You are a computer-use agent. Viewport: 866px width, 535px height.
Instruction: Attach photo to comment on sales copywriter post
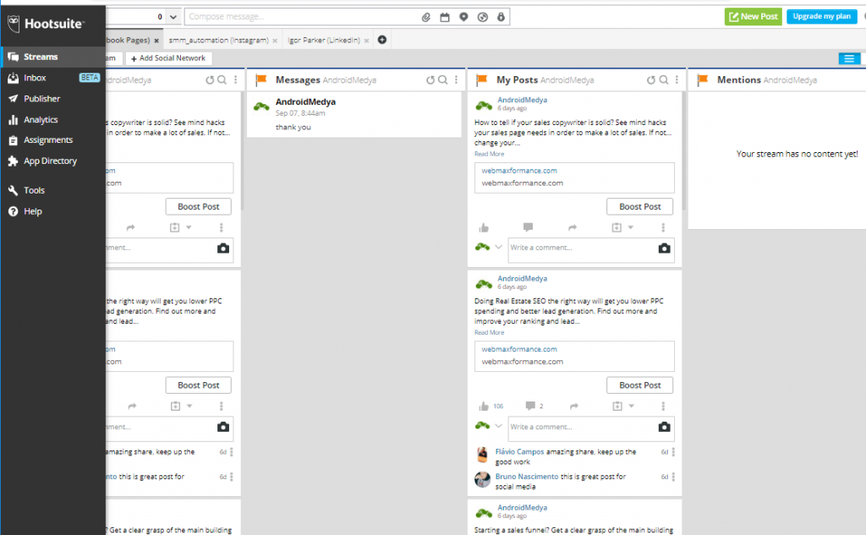(665, 248)
